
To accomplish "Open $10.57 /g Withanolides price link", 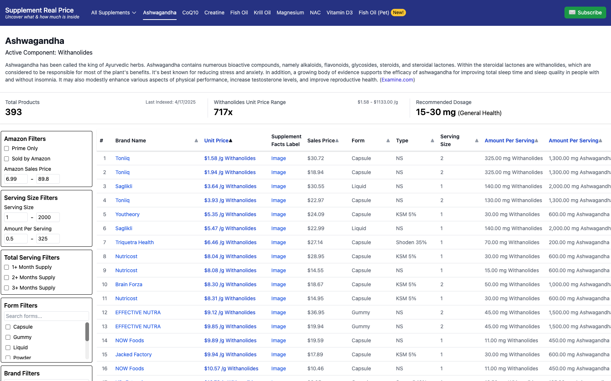I will click(x=231, y=368).
